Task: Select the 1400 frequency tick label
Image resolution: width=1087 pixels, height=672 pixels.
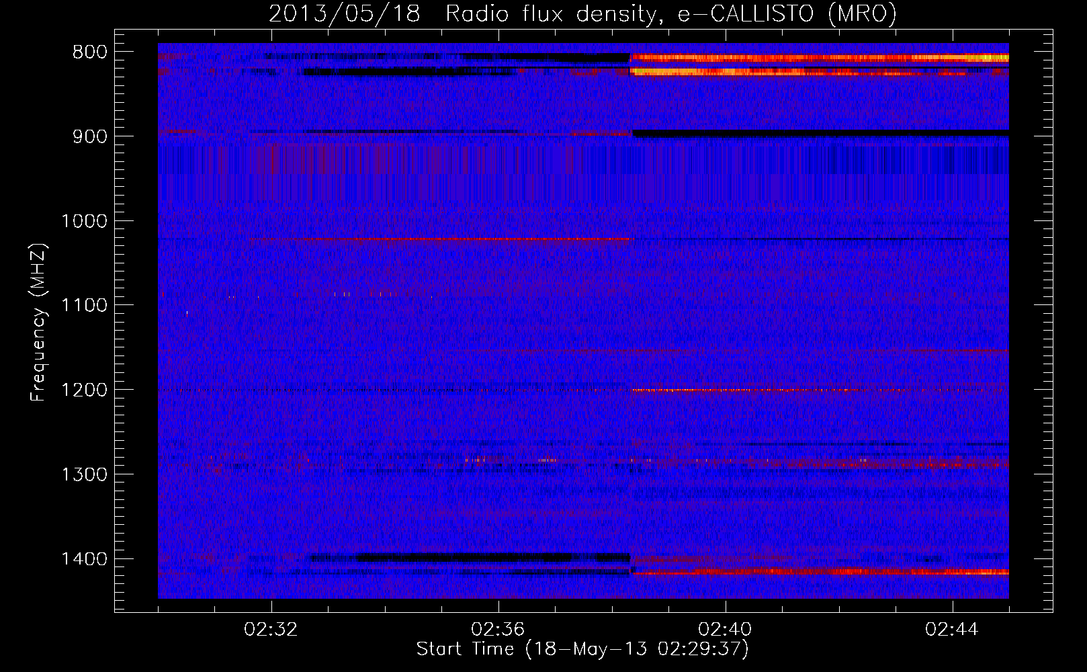Action: 84,559
